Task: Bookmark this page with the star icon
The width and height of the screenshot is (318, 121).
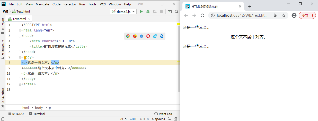Action: (x=284, y=15)
